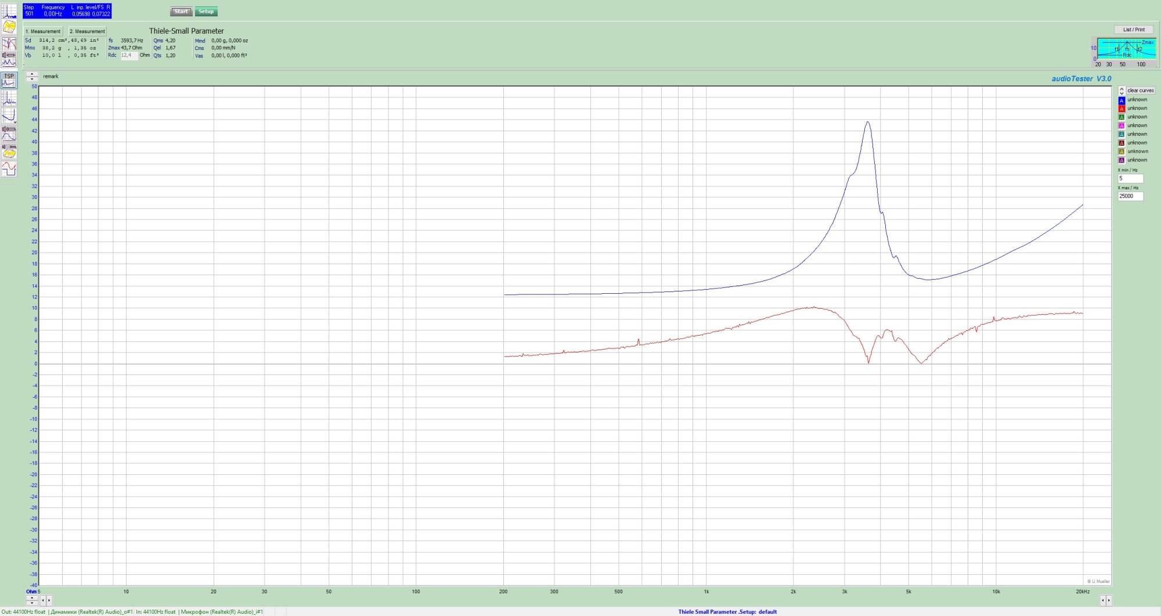The image size is (1161, 616).
Task: Click the audioTester V3.0 title text
Action: point(1081,79)
